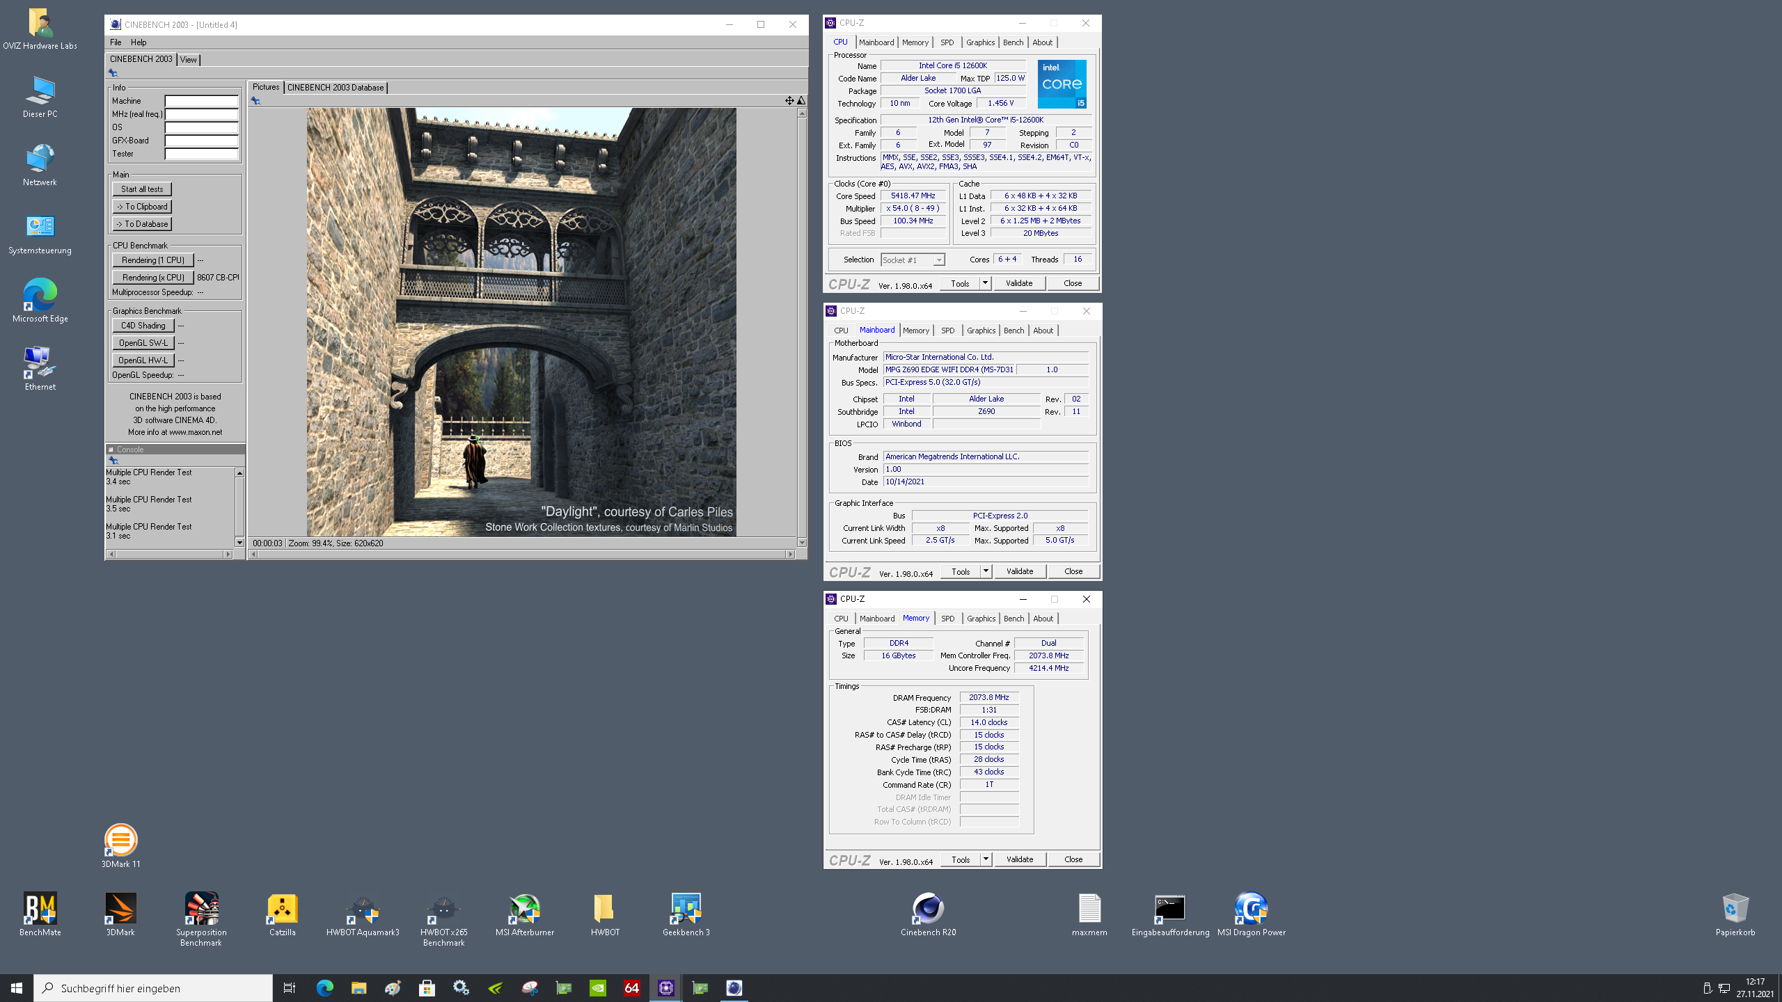Expand Tools dropdown arrow in Mainboard window
Viewport: 1782px width, 1002px height.
[x=986, y=571]
